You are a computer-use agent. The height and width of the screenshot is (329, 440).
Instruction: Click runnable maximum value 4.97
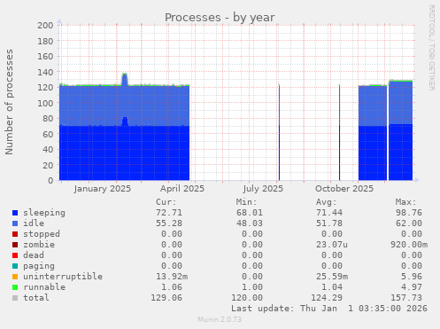point(412,287)
